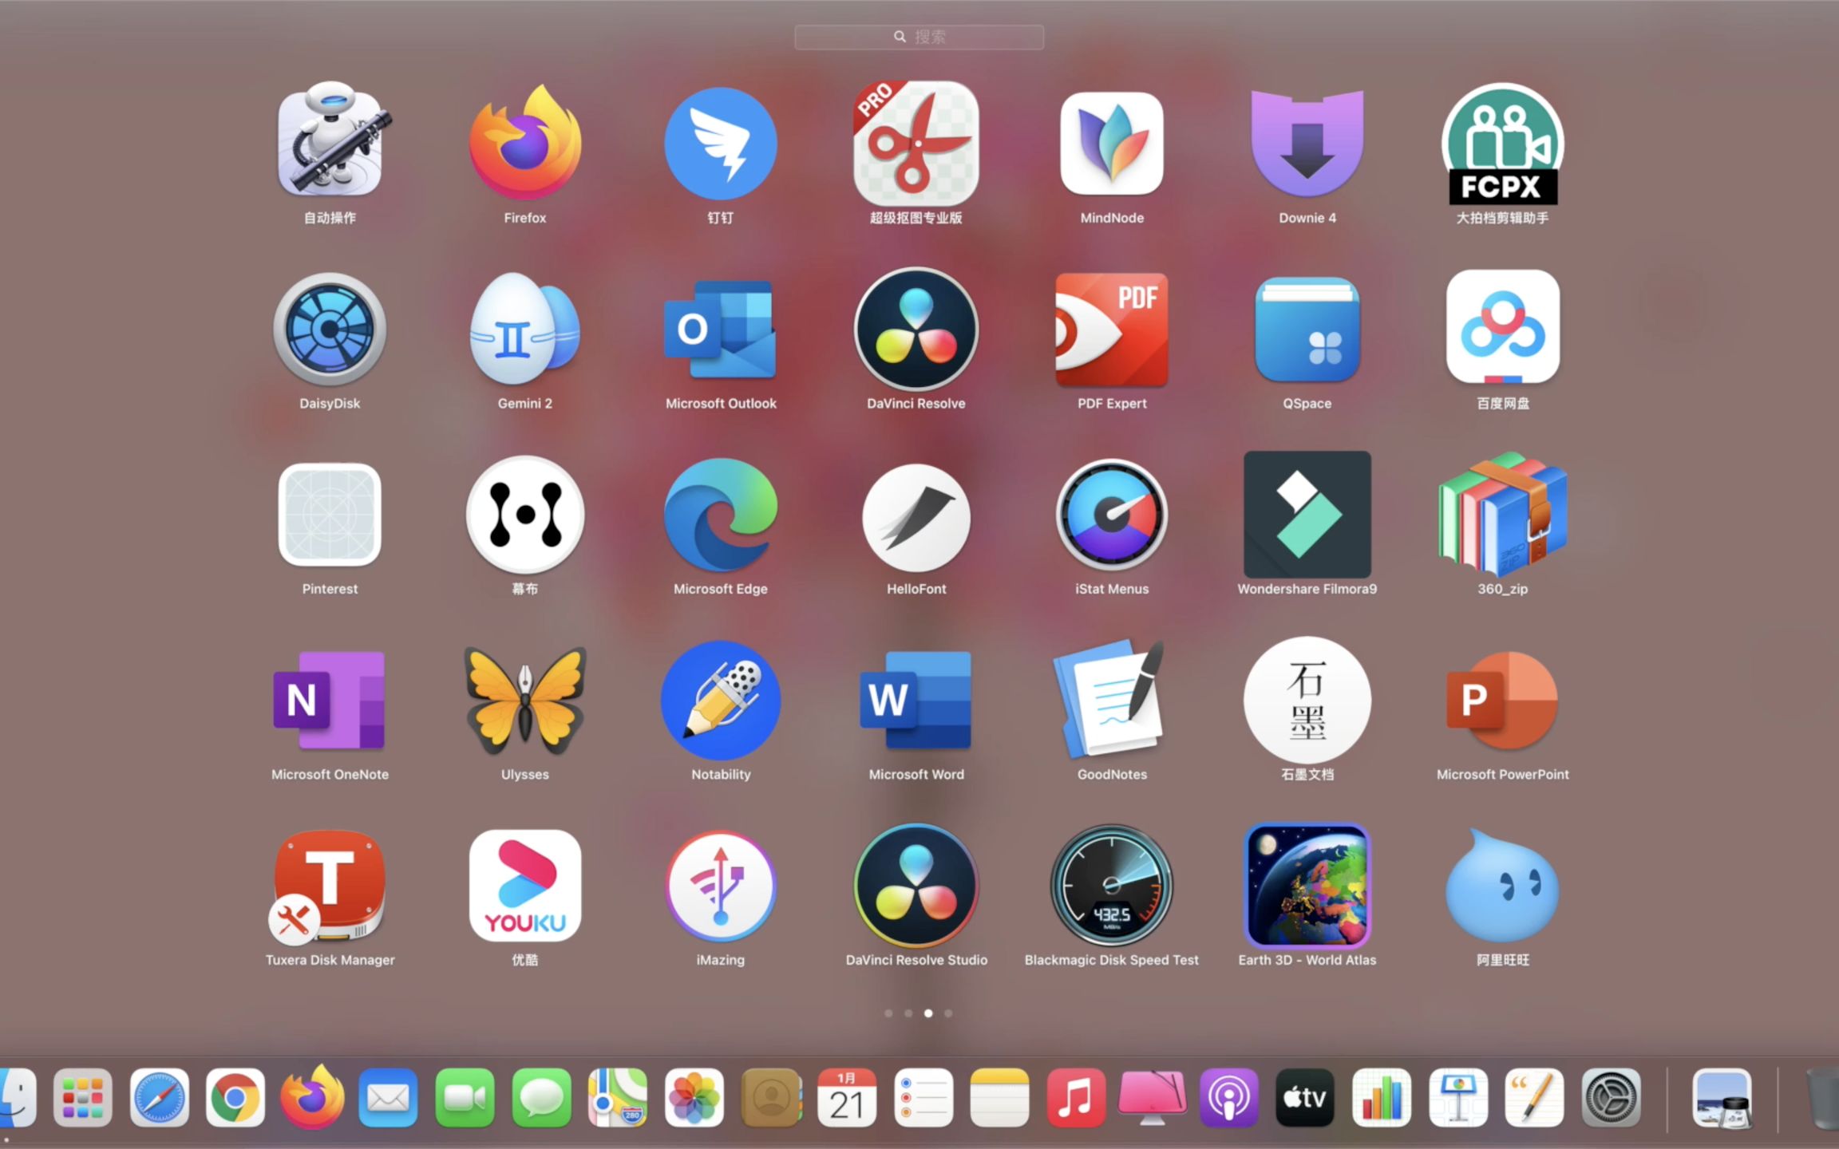This screenshot has width=1839, height=1149.
Task: Open Reminders from the Dock
Action: coord(923,1098)
